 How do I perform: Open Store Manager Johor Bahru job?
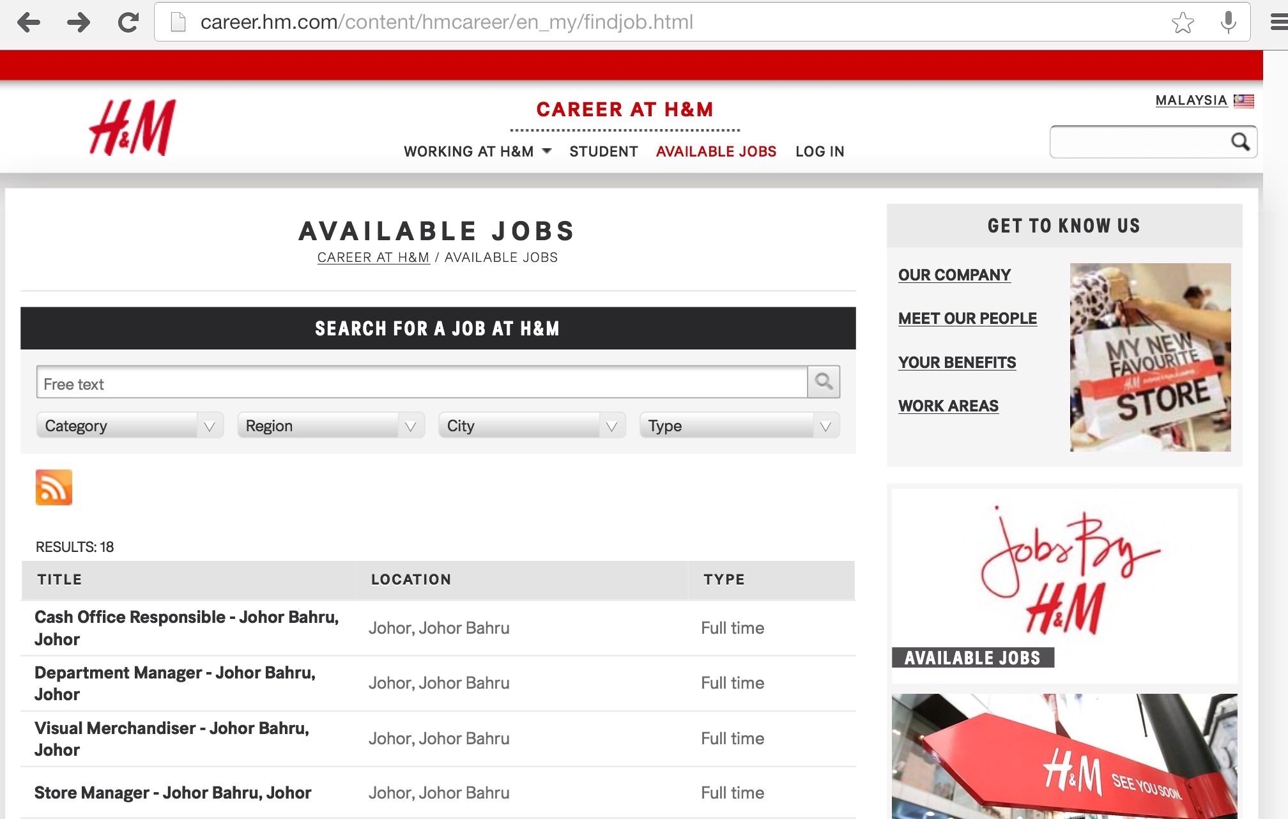pyautogui.click(x=172, y=793)
